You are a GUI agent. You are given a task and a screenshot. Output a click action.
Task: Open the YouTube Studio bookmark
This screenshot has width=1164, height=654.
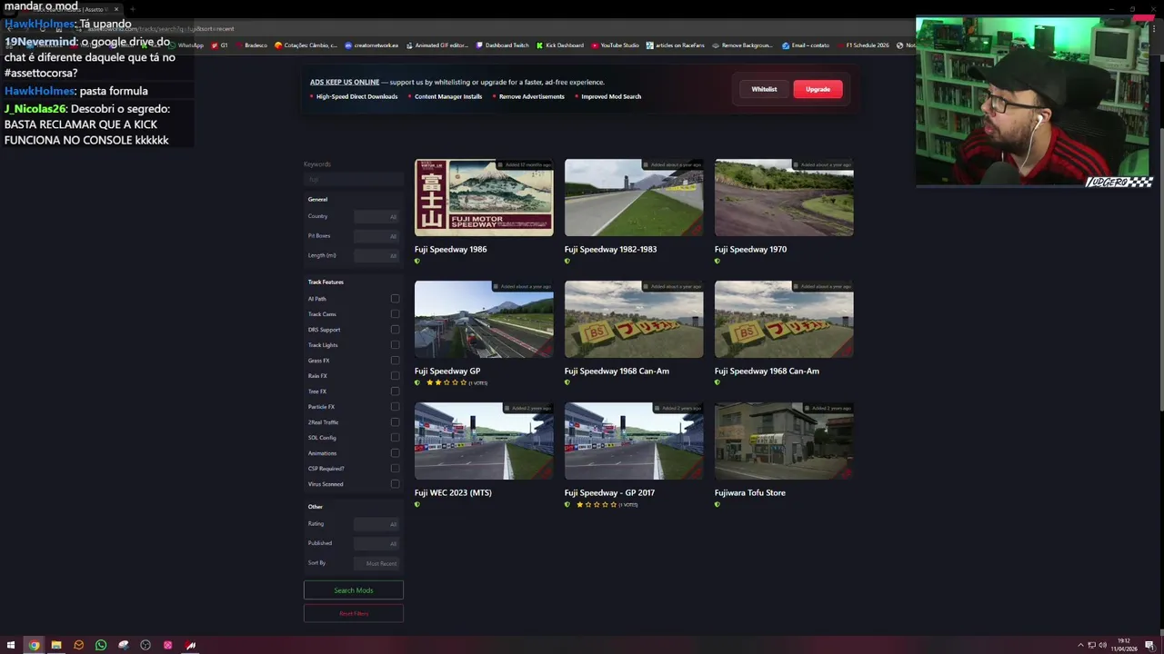(x=615, y=45)
